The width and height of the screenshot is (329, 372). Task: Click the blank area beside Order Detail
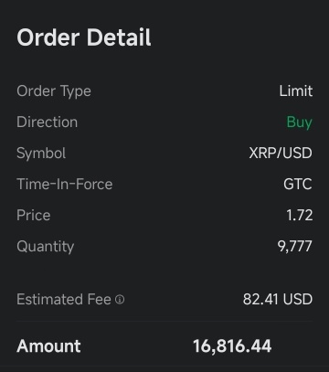click(x=238, y=37)
